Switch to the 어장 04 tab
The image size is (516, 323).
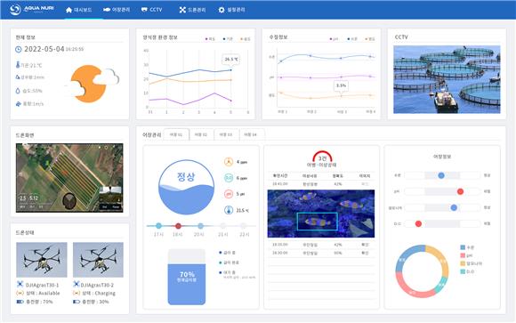tap(251, 134)
